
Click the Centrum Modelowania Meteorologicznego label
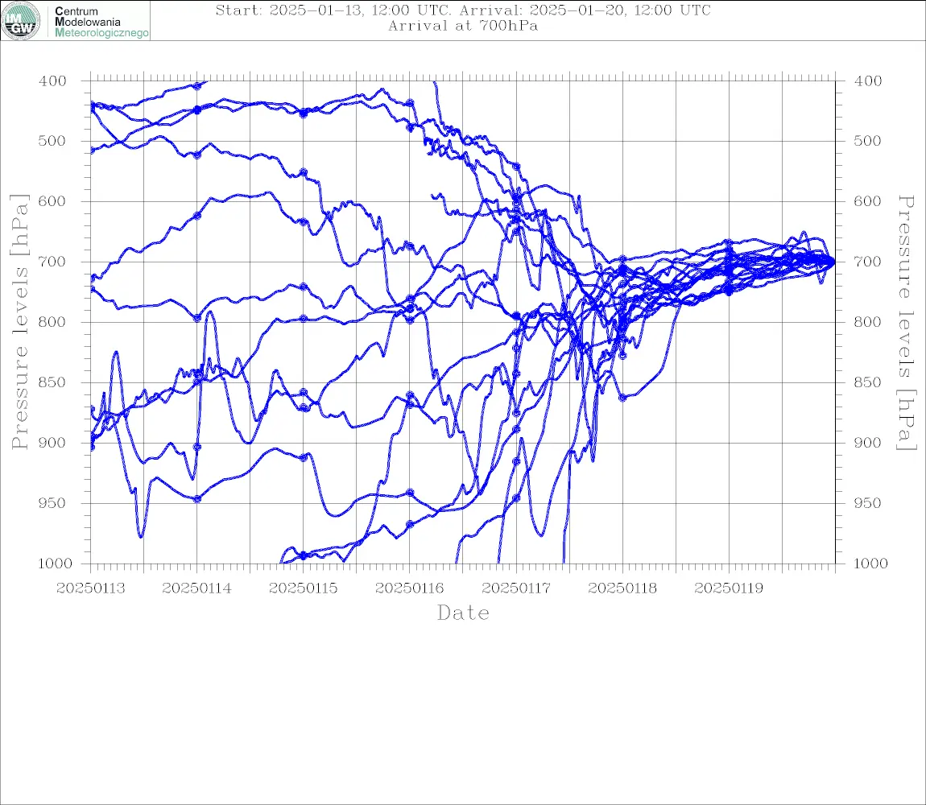point(101,22)
